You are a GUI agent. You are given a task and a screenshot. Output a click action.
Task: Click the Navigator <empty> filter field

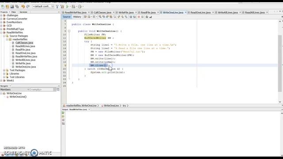tap(42, 89)
